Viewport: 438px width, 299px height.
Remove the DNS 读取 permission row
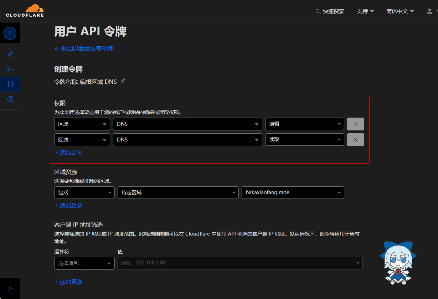(x=355, y=140)
